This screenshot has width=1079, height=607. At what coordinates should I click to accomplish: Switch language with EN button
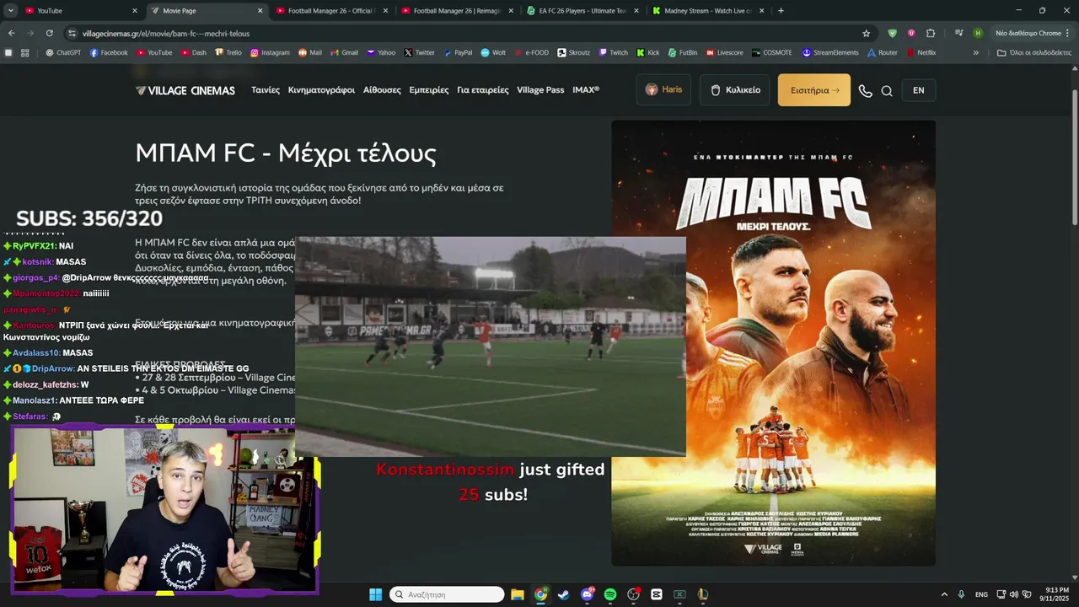pos(918,90)
